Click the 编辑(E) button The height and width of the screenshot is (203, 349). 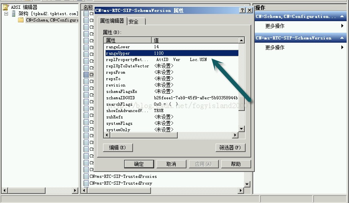click(118, 148)
